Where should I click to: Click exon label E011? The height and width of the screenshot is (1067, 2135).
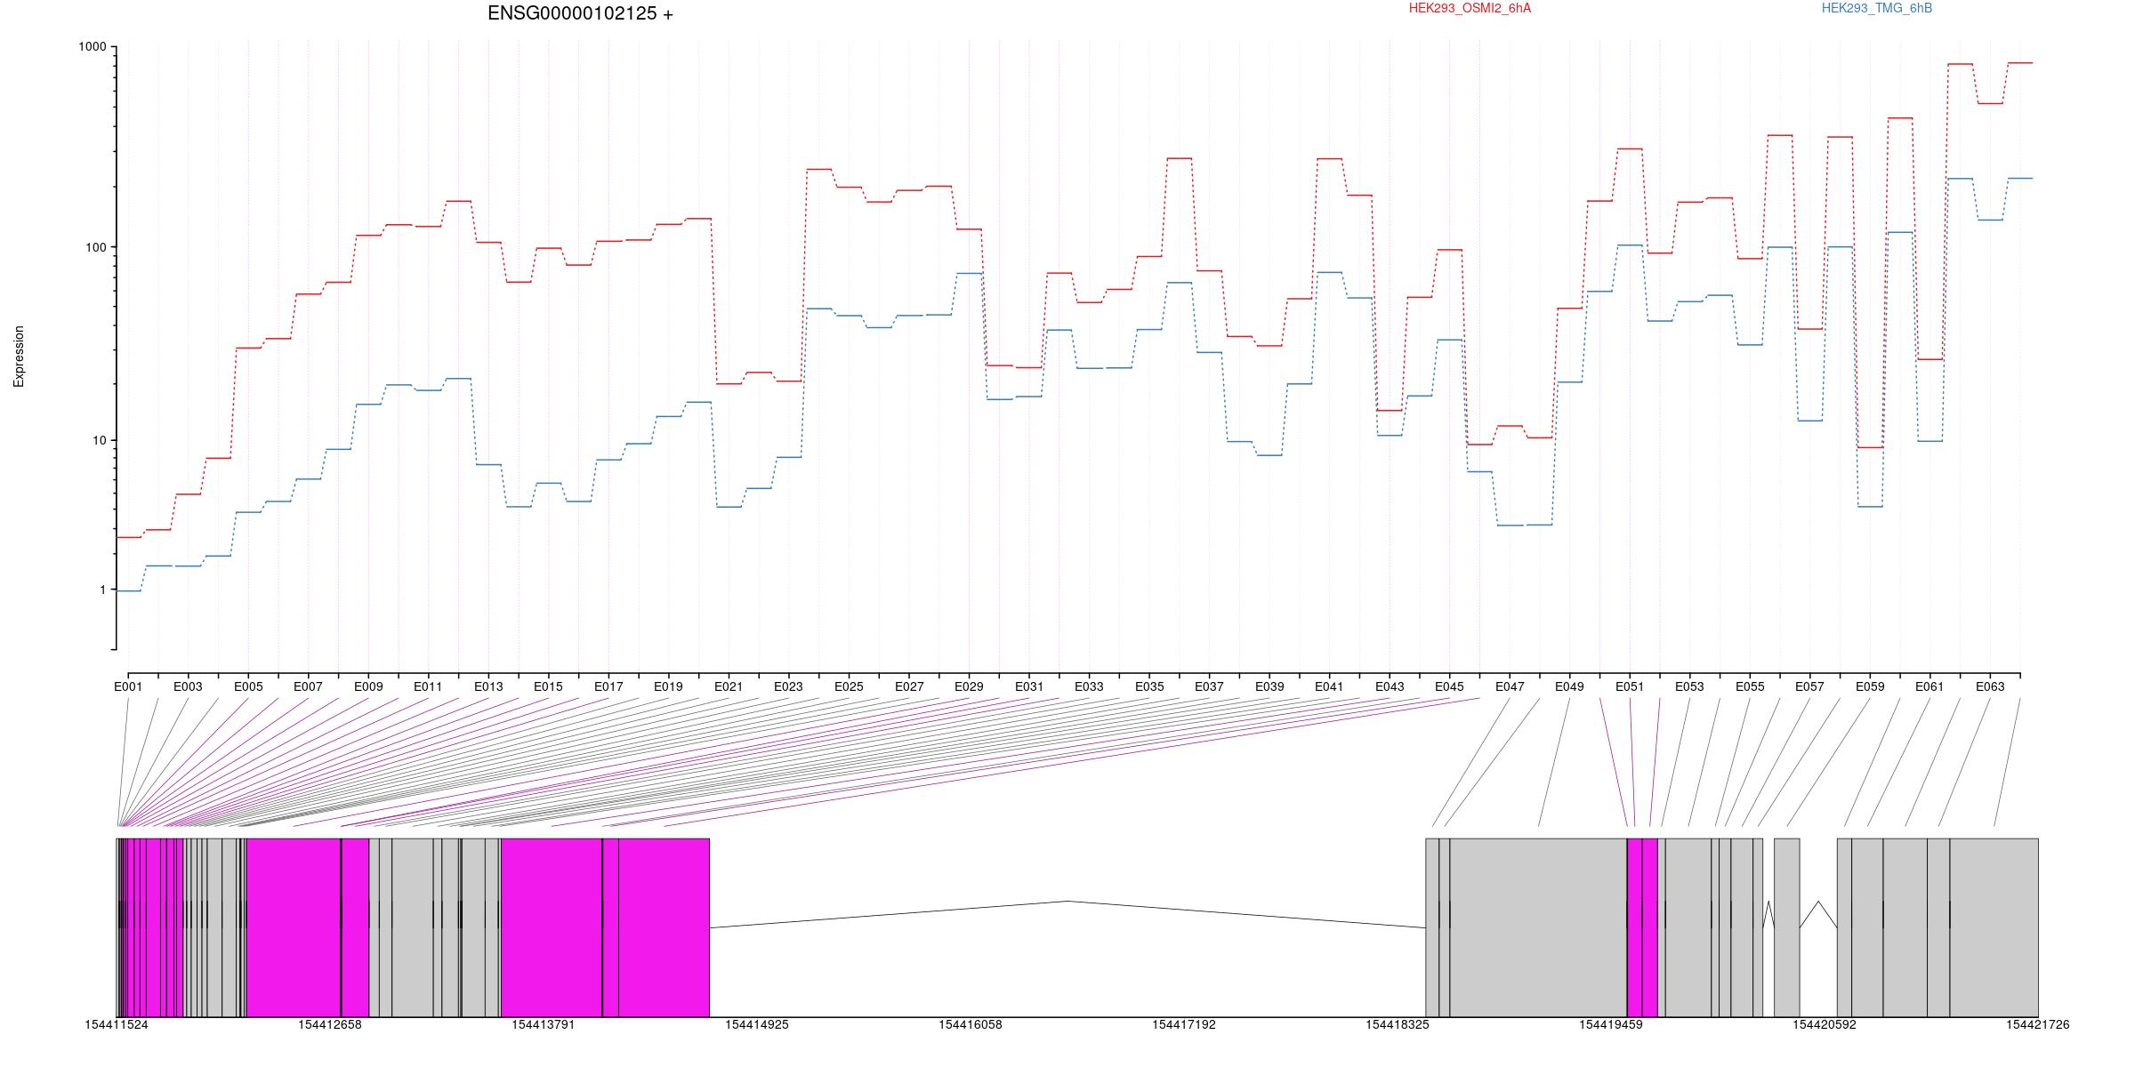428,686
